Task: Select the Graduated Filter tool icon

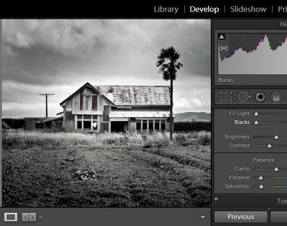Action: 276,97
